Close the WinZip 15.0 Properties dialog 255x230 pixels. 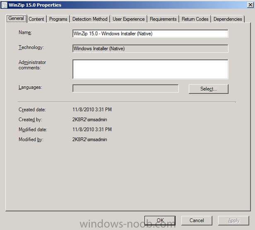pyautogui.click(x=250, y=5)
